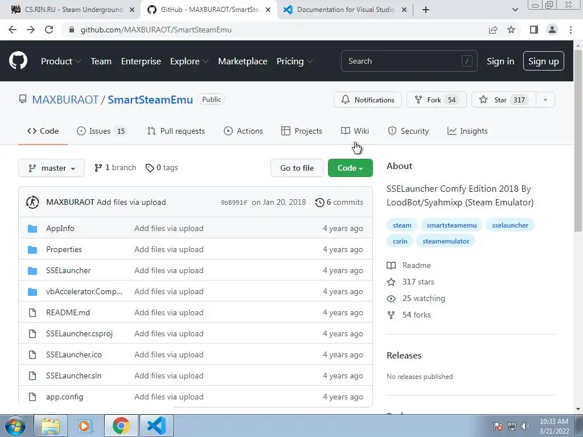Open the Projects tab

point(302,131)
